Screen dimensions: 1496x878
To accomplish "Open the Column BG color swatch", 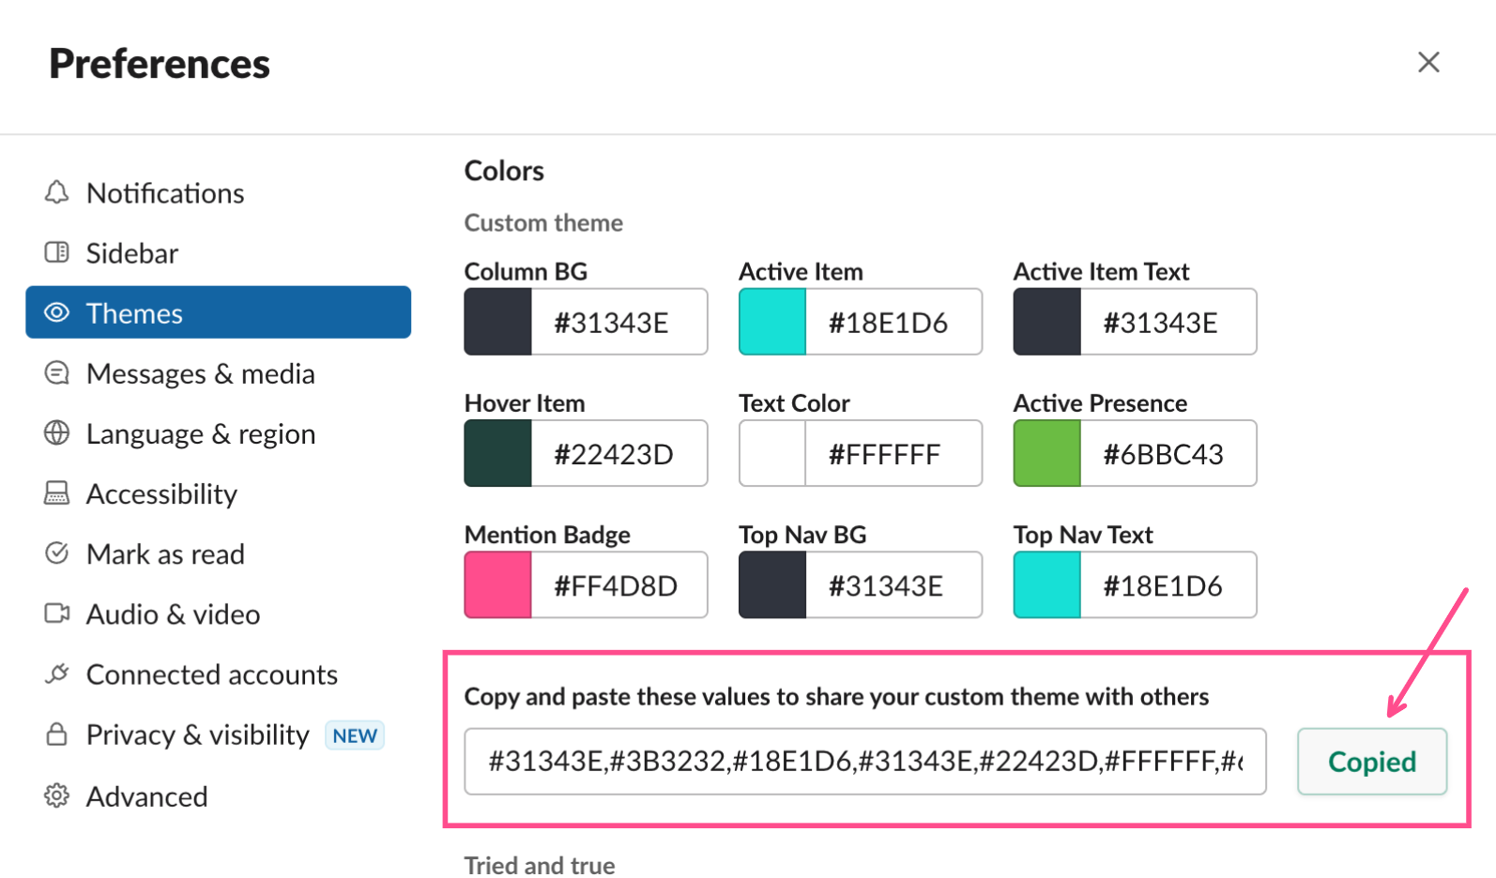I will pos(498,322).
